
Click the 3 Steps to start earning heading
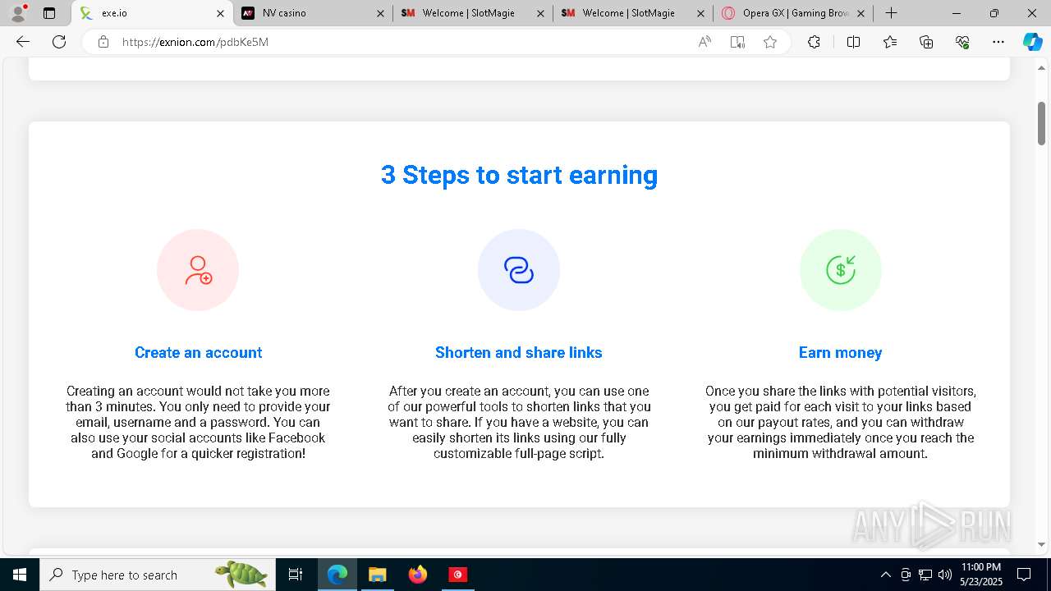[x=519, y=175]
